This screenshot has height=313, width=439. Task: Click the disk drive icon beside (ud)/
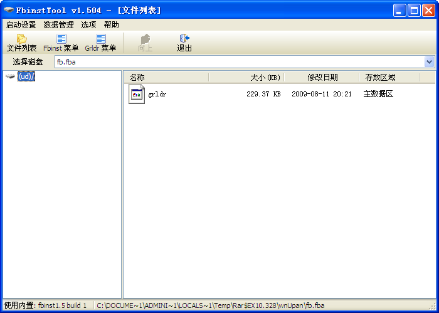[x=10, y=76]
